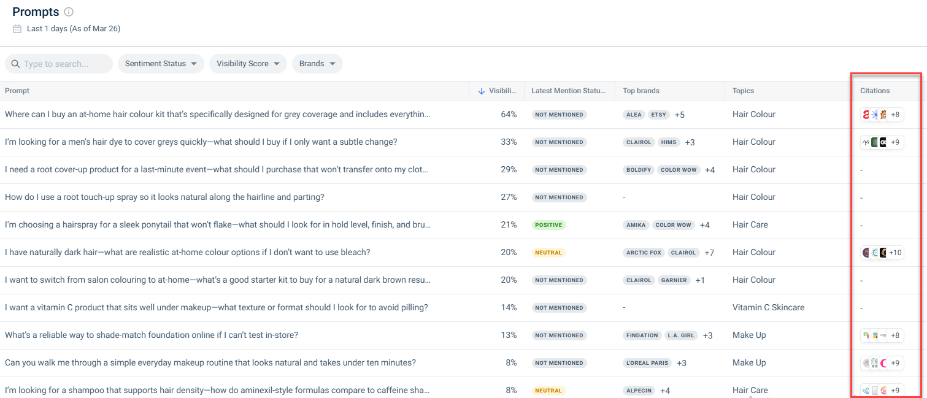927x398 pixels.
Task: Sort by the Visibility column arrow icon
Action: pyautogui.click(x=481, y=91)
